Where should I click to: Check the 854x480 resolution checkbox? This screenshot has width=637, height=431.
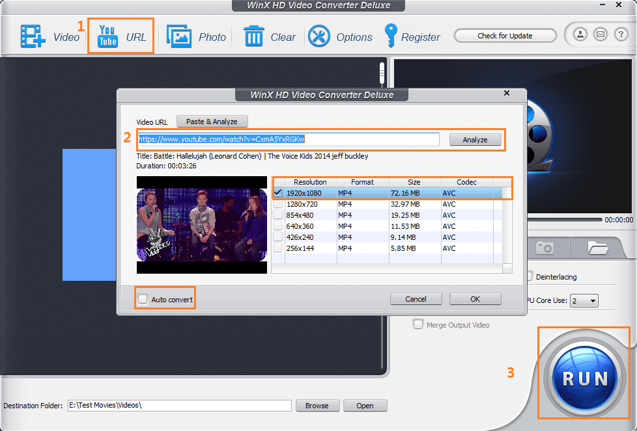click(x=278, y=215)
